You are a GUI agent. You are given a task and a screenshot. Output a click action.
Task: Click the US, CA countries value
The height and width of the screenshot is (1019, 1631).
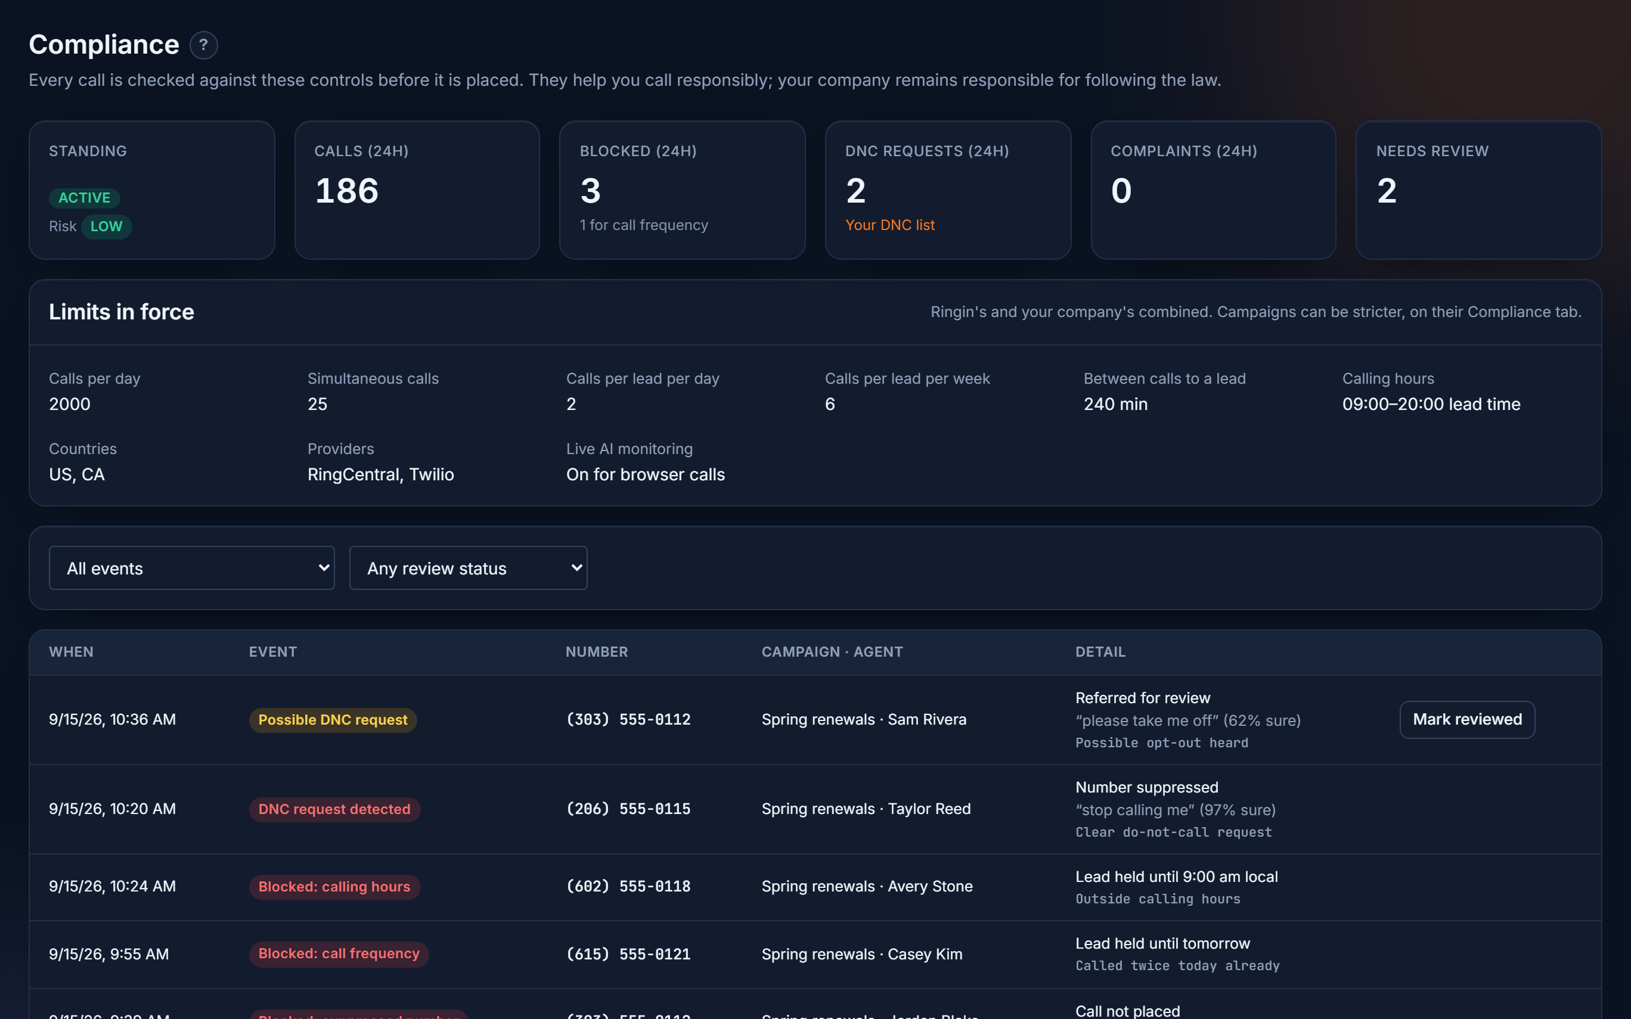tap(77, 475)
